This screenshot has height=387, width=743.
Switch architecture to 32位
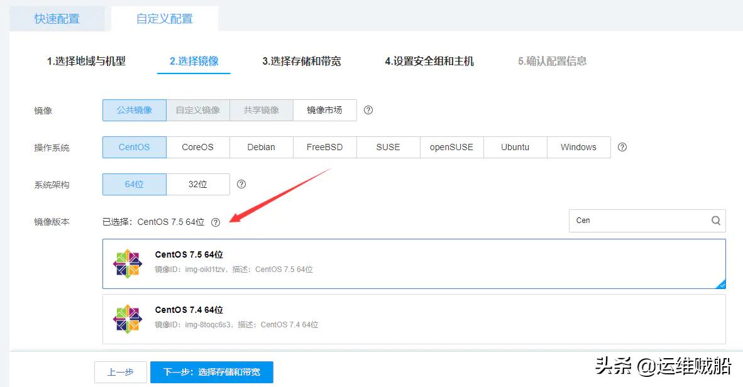(198, 184)
